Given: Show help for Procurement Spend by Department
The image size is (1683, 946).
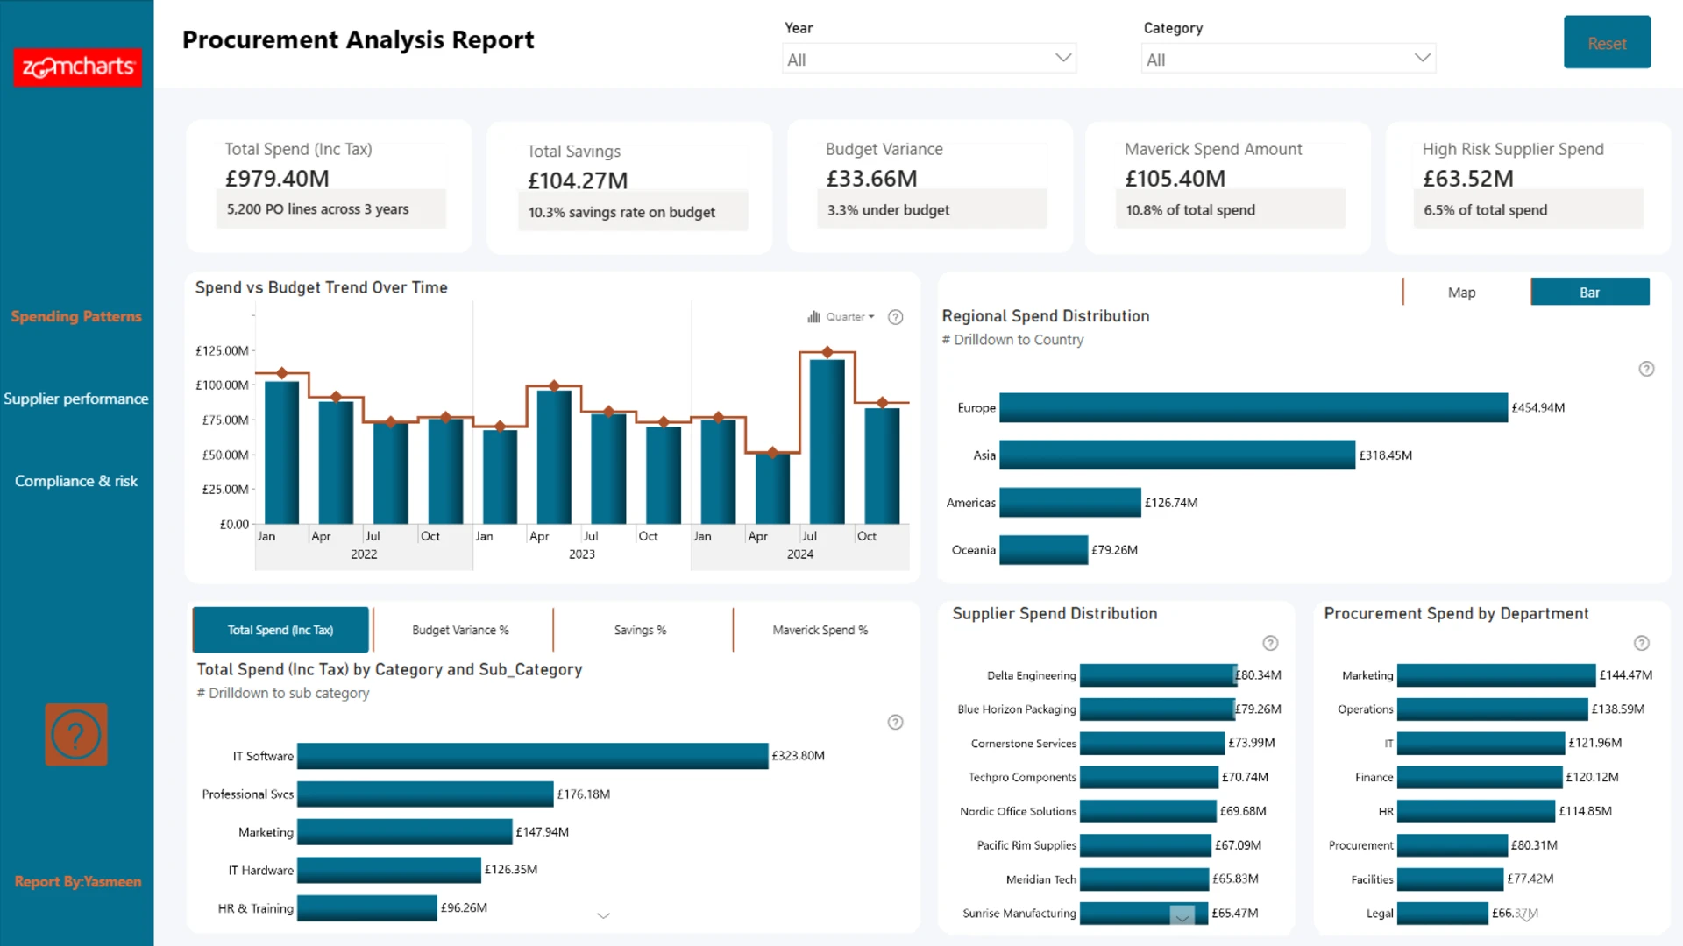Looking at the screenshot, I should (x=1642, y=643).
